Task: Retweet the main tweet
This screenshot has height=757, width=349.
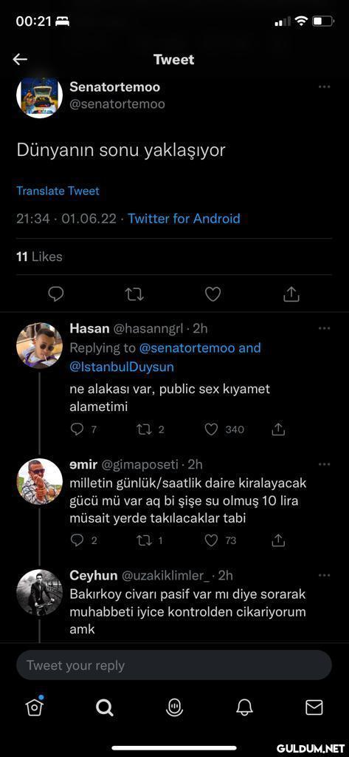Action: (134, 294)
